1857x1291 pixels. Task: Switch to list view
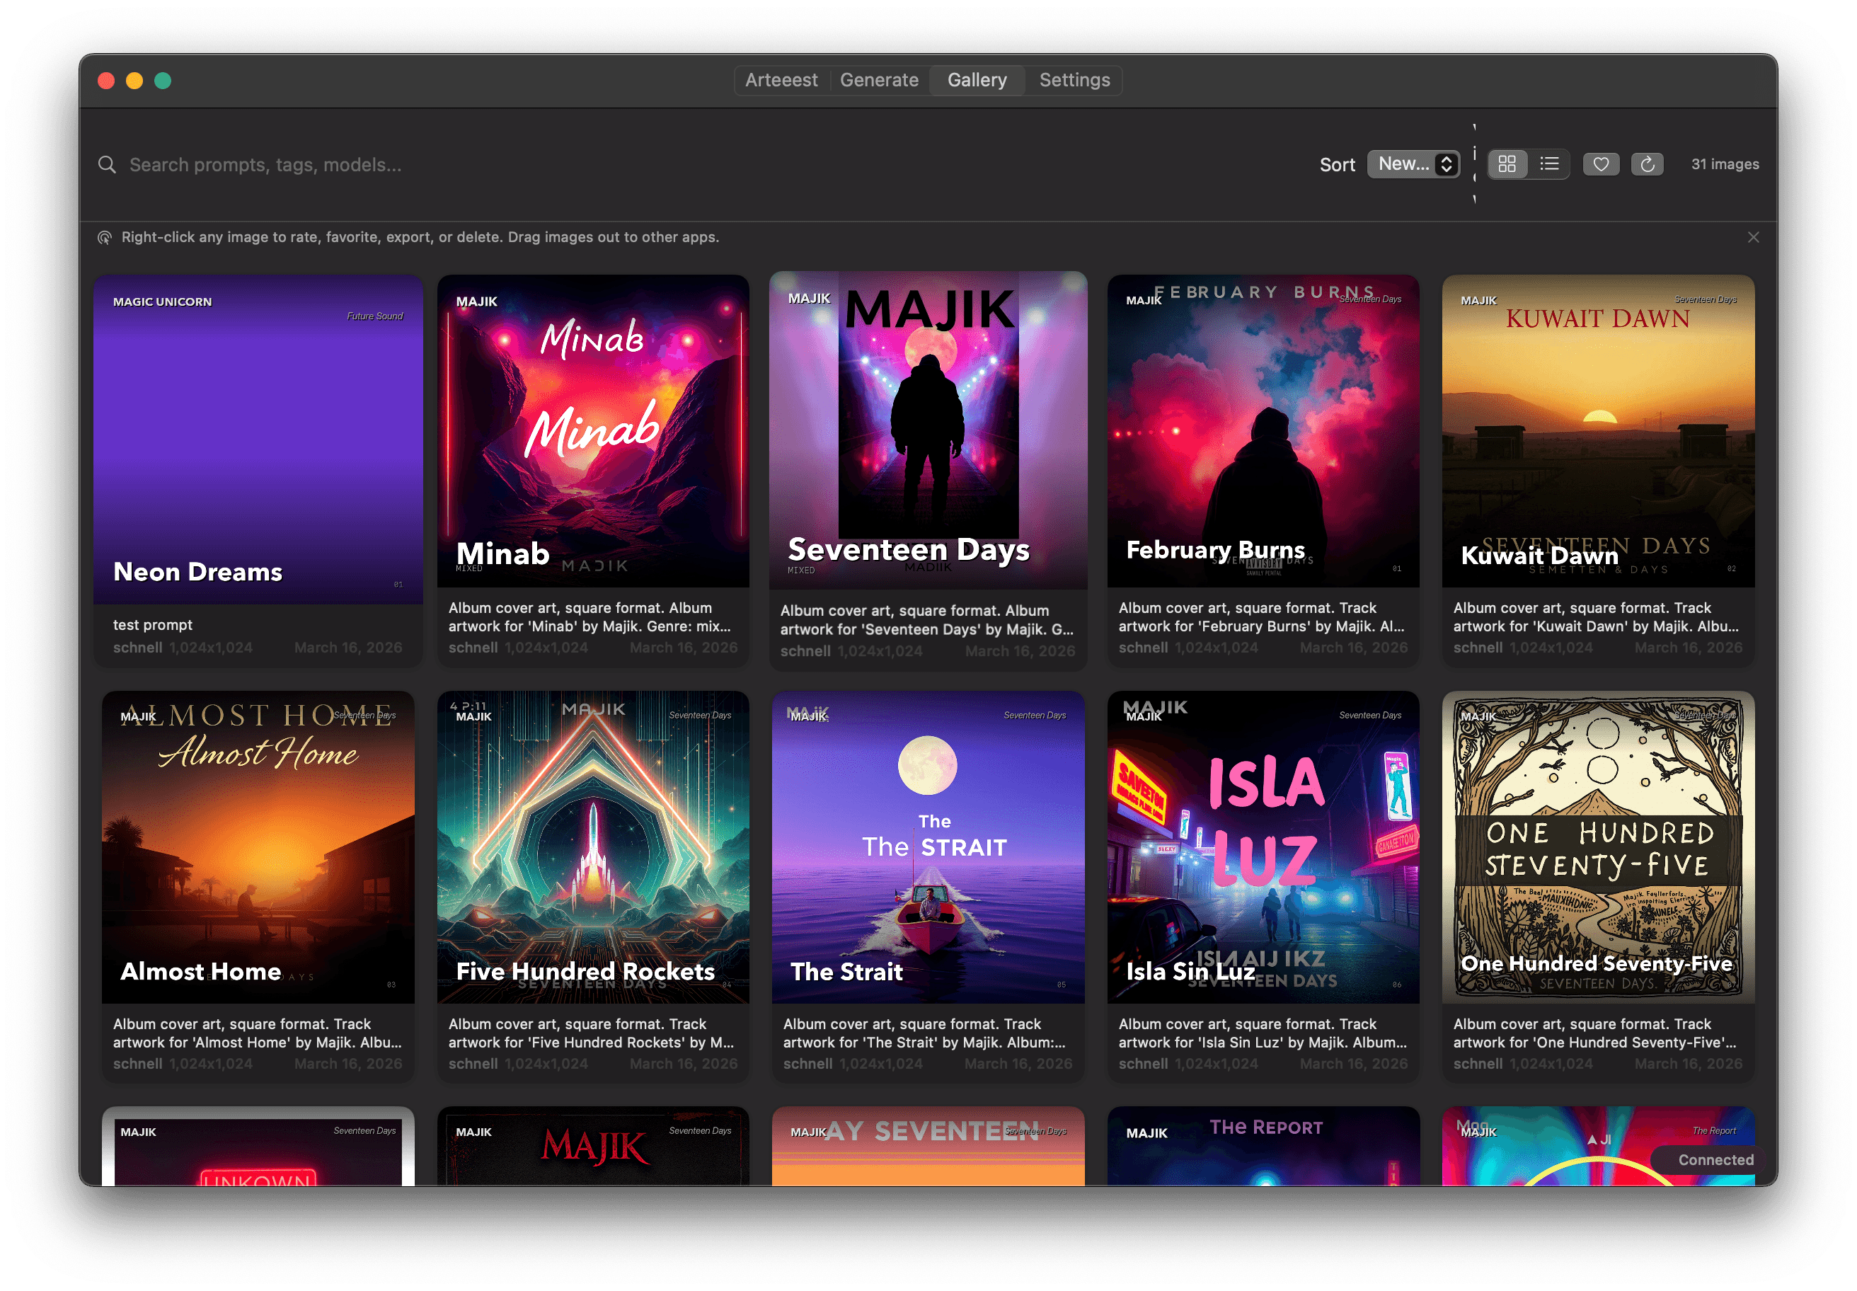click(x=1549, y=164)
